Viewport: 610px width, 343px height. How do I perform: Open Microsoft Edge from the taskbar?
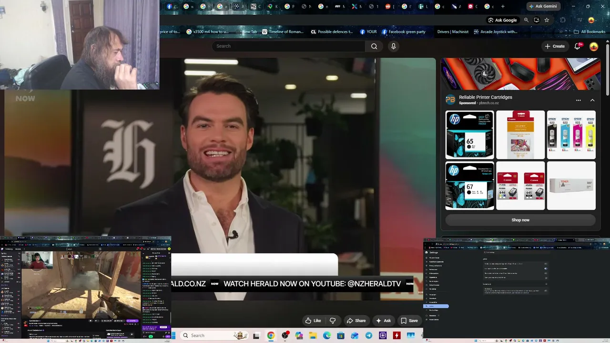click(327, 335)
